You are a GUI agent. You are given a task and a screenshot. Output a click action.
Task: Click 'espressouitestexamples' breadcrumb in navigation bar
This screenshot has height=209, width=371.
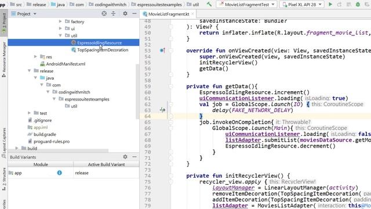tap(159, 4)
